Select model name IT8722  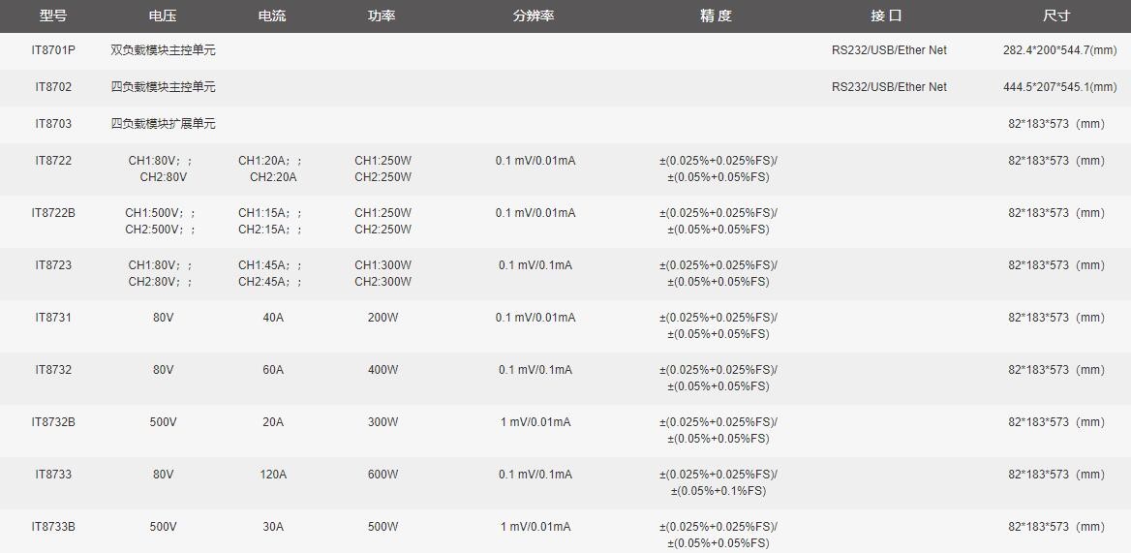point(53,160)
